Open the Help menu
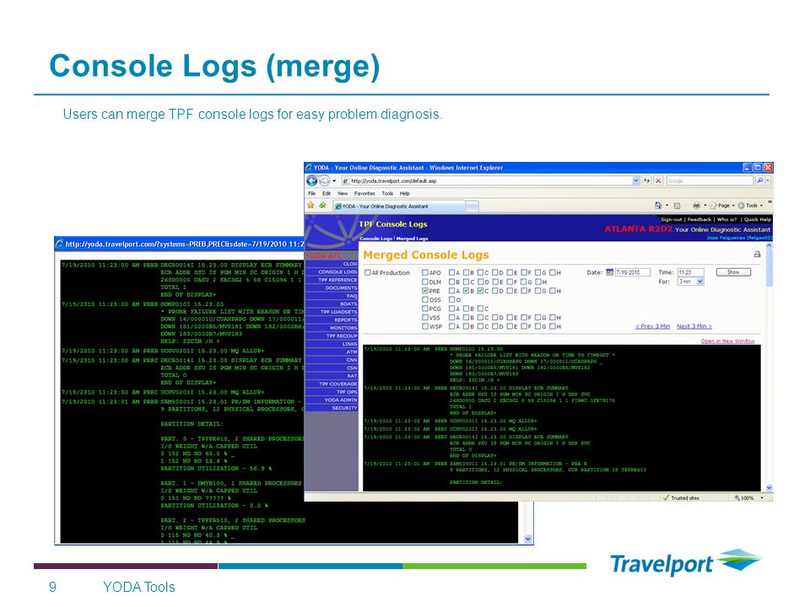Image resolution: width=810 pixels, height=607 pixels. pos(404,193)
